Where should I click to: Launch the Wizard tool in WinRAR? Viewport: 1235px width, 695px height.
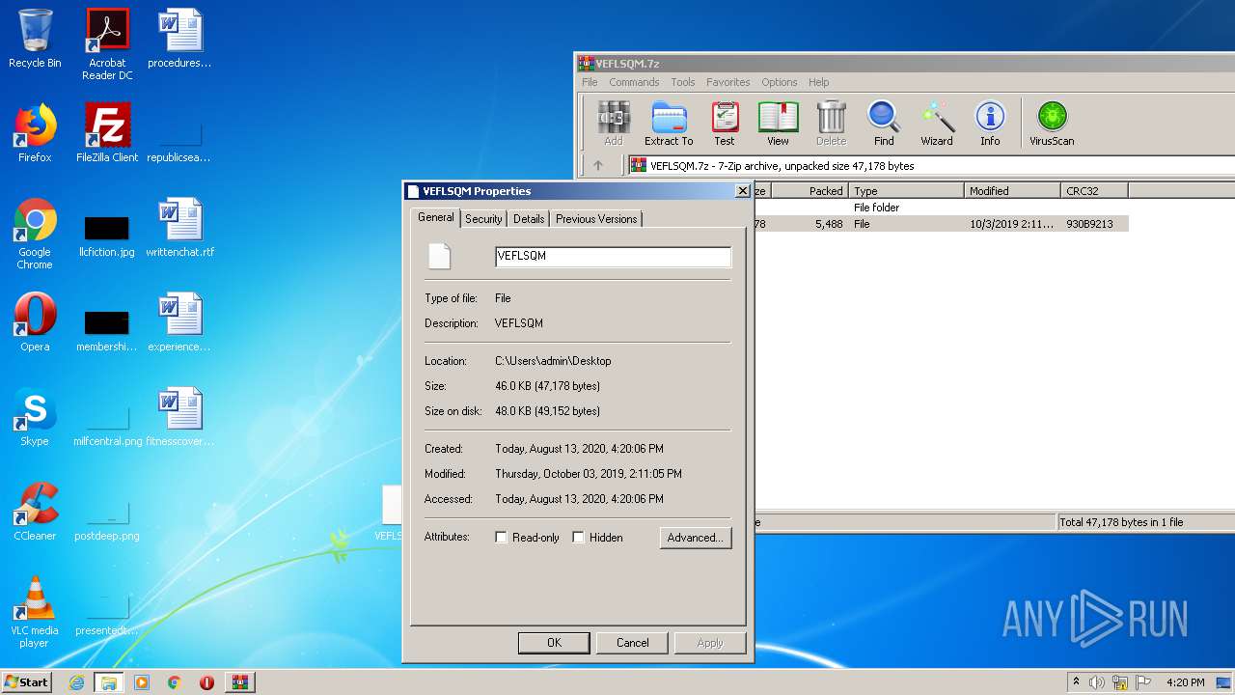click(936, 124)
